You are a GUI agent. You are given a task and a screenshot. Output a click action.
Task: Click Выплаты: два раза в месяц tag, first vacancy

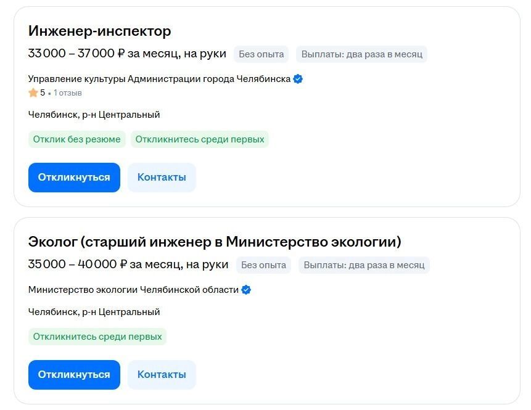tap(361, 54)
